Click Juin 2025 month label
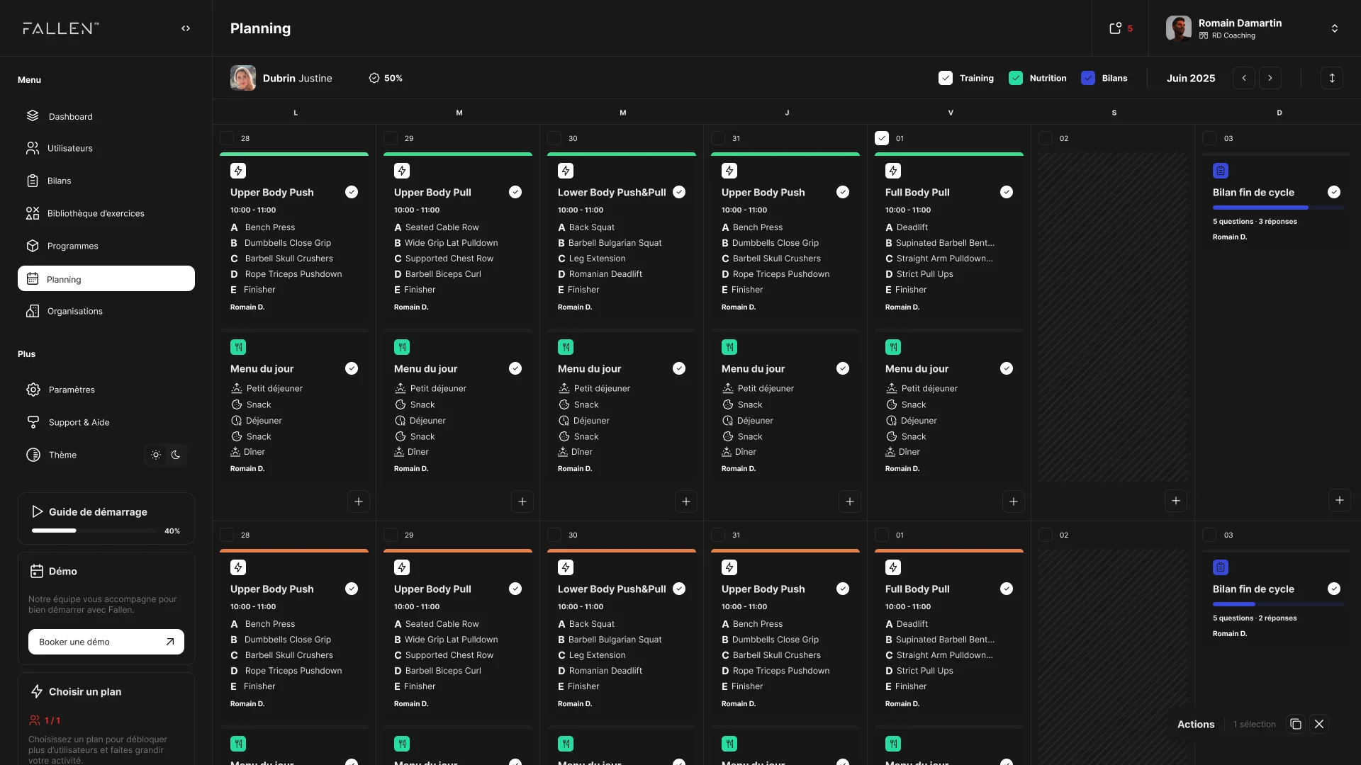The image size is (1361, 765). pos(1191,78)
